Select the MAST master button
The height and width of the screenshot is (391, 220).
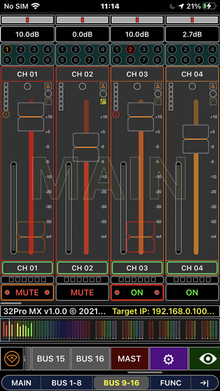pyautogui.click(x=129, y=358)
